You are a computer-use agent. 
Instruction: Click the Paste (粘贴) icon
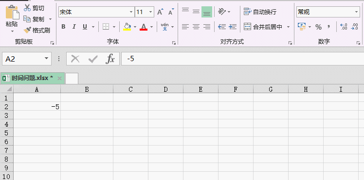(12, 12)
